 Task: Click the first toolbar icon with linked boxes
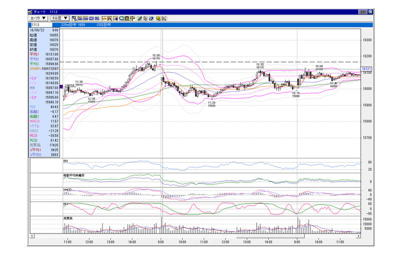click(74, 19)
